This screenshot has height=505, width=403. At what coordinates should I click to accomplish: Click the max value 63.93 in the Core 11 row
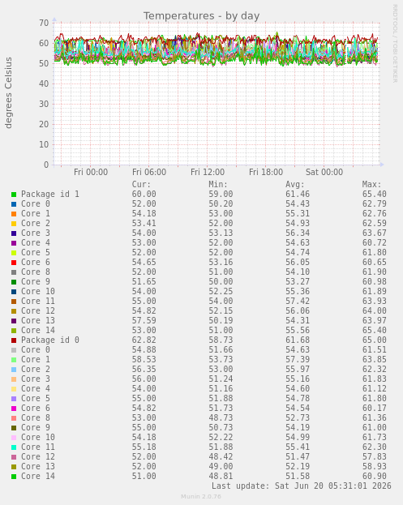click(x=375, y=301)
